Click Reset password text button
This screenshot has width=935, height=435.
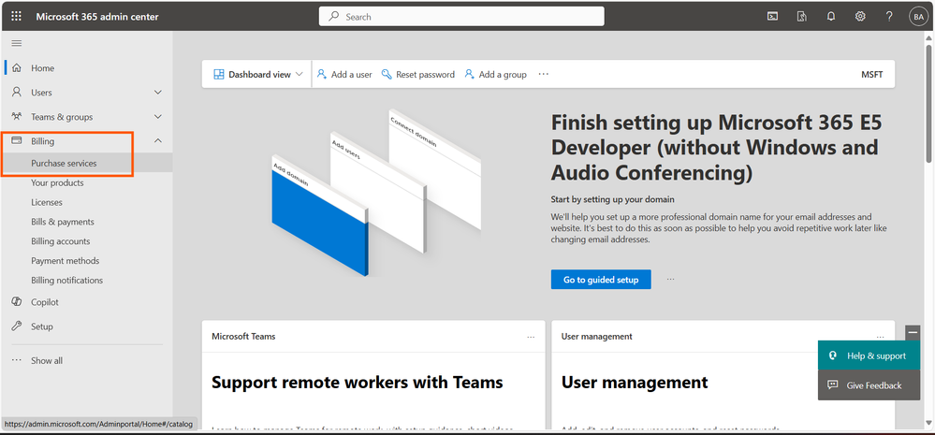(425, 75)
